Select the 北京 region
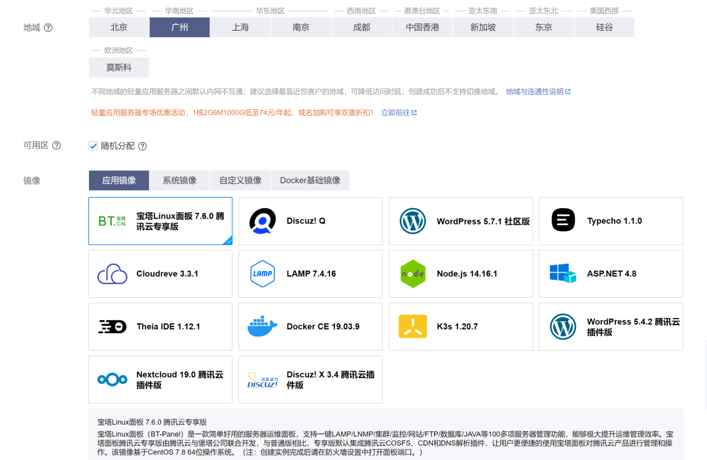 click(x=119, y=27)
